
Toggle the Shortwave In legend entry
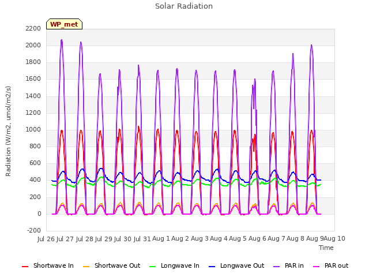[48, 265]
